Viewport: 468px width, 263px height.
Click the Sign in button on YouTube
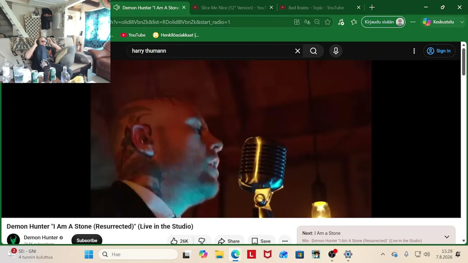click(x=439, y=51)
